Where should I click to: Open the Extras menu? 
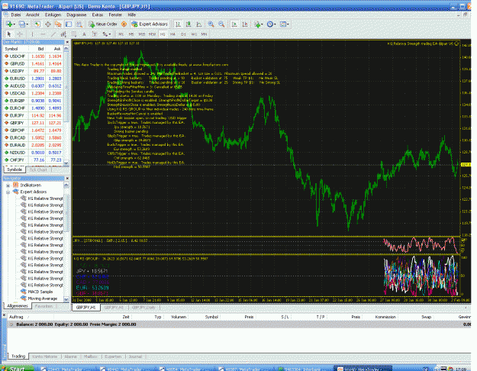click(98, 15)
